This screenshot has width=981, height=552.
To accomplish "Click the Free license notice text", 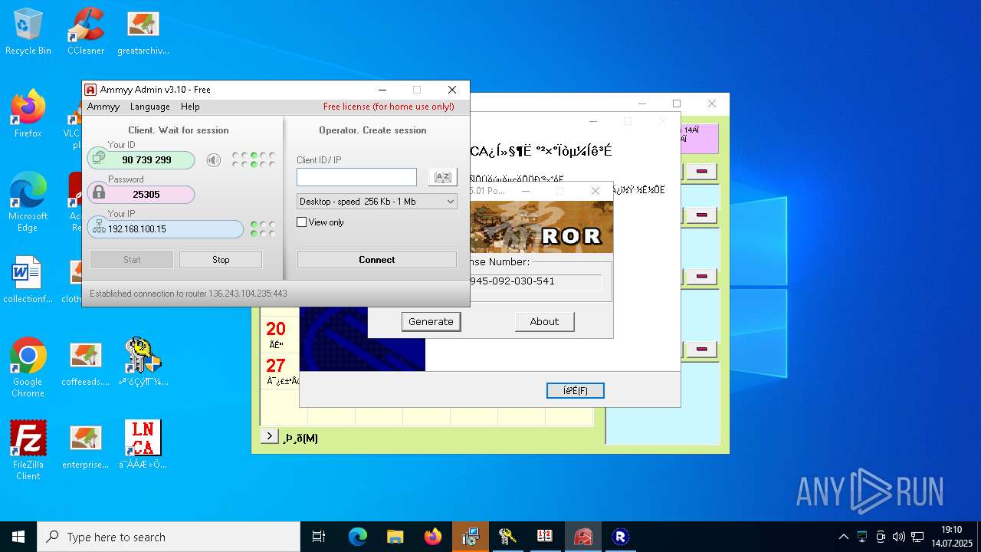I will 389,107.
